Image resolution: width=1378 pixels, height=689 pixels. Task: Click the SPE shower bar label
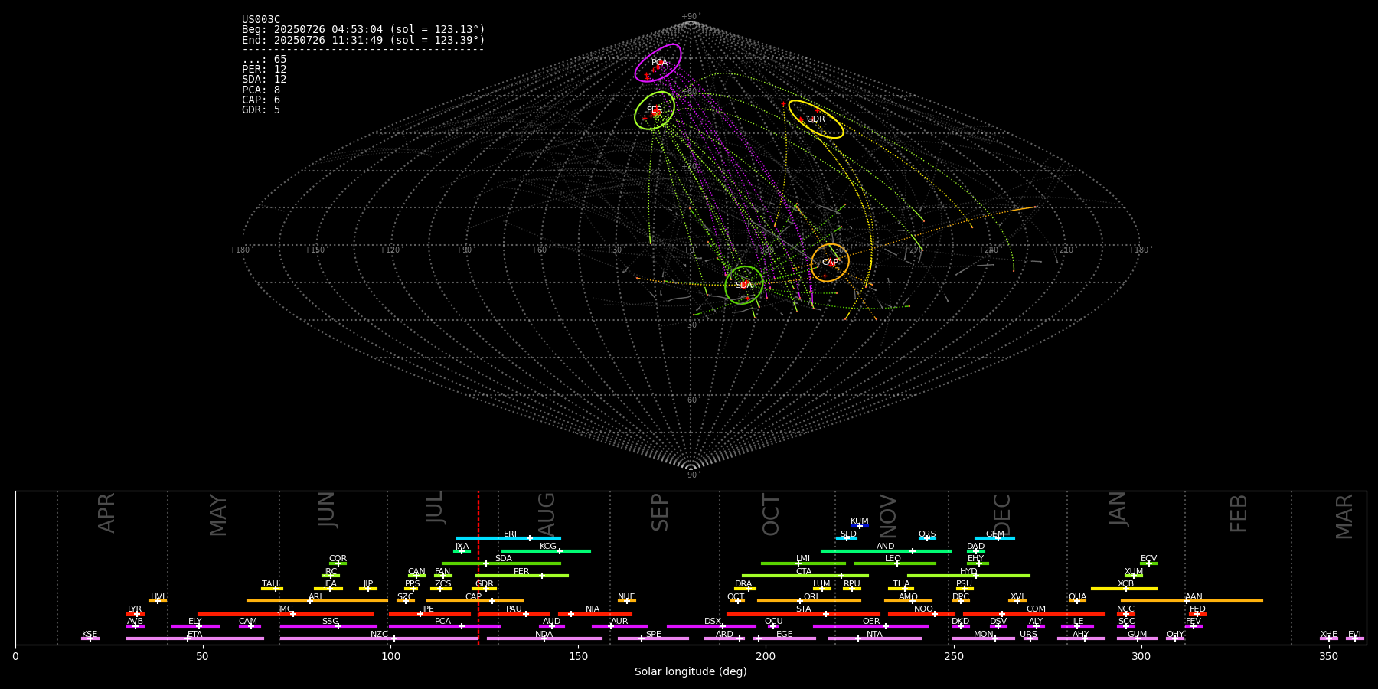(654, 635)
